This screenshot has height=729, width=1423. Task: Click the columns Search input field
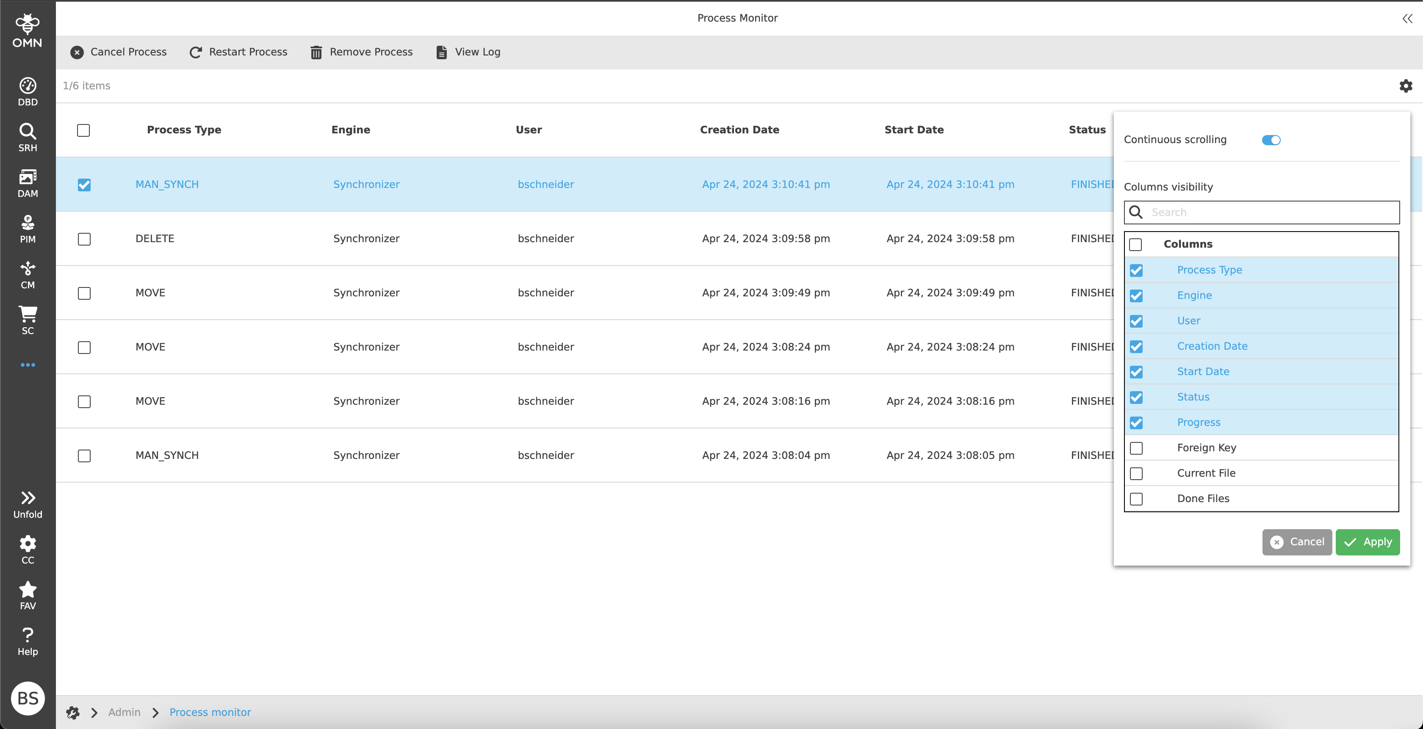[1271, 212]
